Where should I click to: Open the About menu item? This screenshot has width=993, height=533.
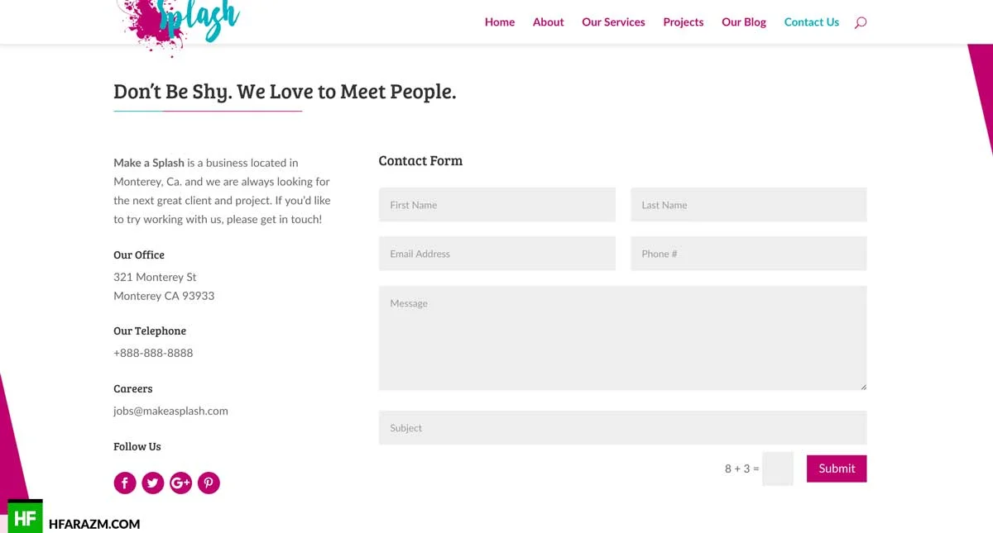[549, 22]
